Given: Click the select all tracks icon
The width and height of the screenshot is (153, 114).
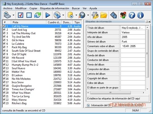Looking at the screenshot, I should (21, 15).
